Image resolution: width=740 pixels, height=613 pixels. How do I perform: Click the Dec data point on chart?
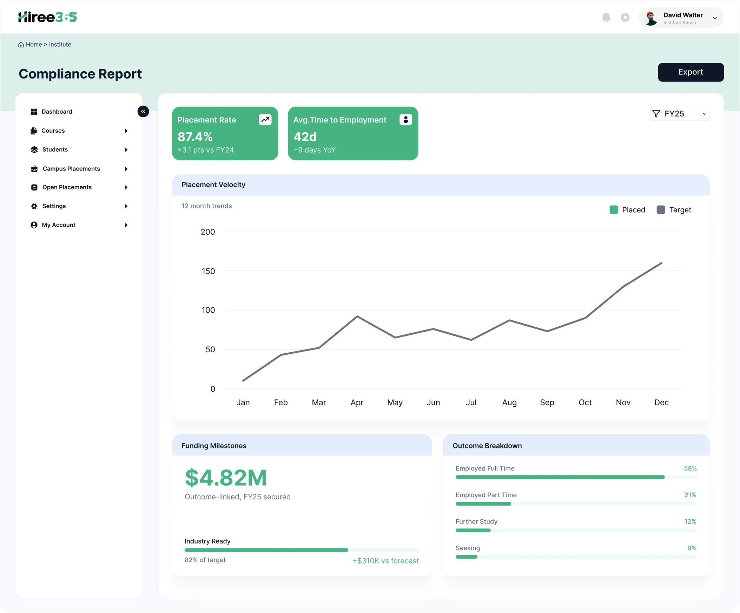coord(662,263)
